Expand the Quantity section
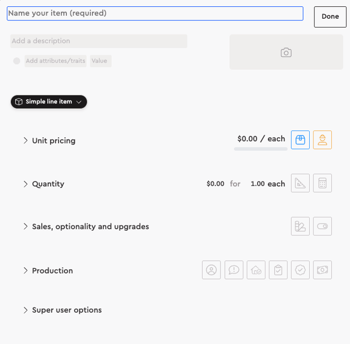This screenshot has height=344, width=350. (x=26, y=184)
